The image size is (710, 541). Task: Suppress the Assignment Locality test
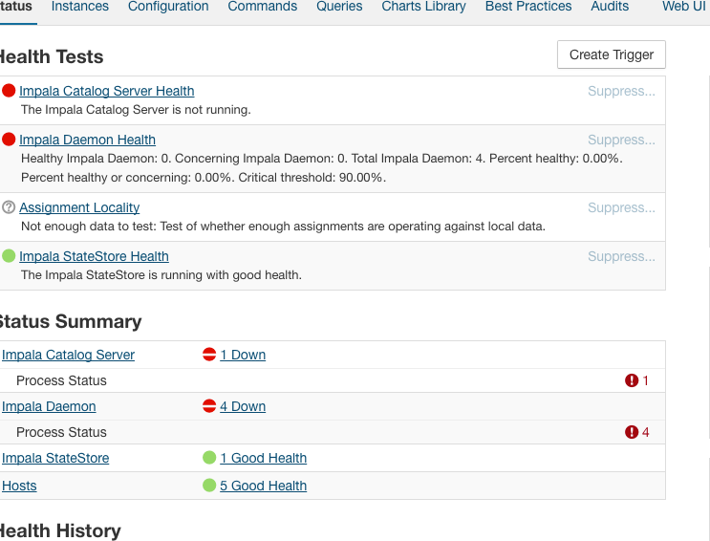point(621,207)
